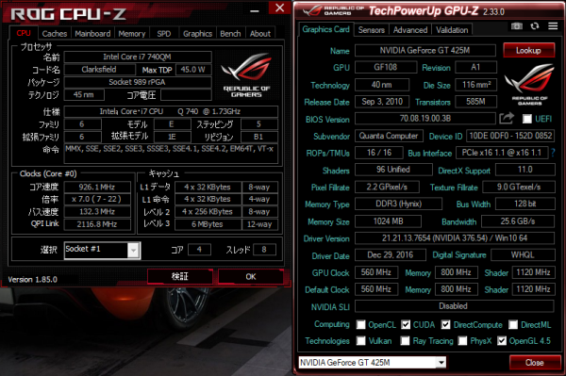The height and width of the screenshot is (376, 566).
Task: Close the ROG CPU-Z window
Action: [279, 8]
